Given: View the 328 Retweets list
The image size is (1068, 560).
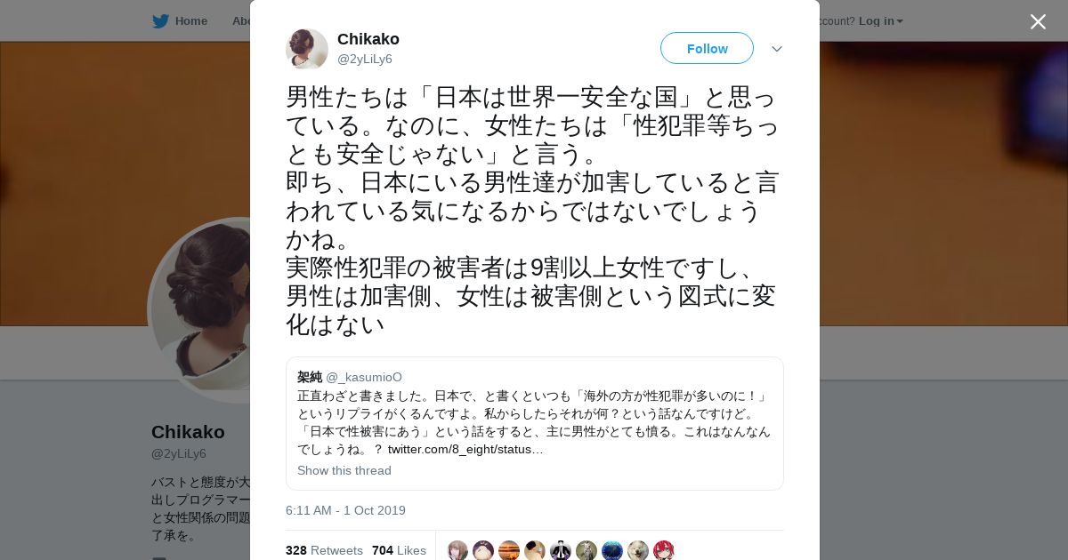Looking at the screenshot, I should click(324, 550).
